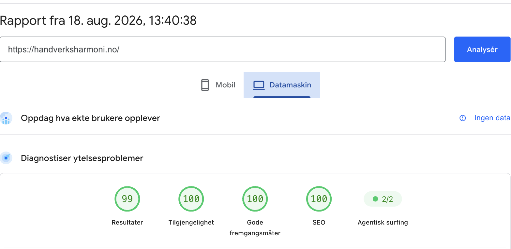Click the Diagnostiser ytelsesproblemer section icon

coord(6,158)
